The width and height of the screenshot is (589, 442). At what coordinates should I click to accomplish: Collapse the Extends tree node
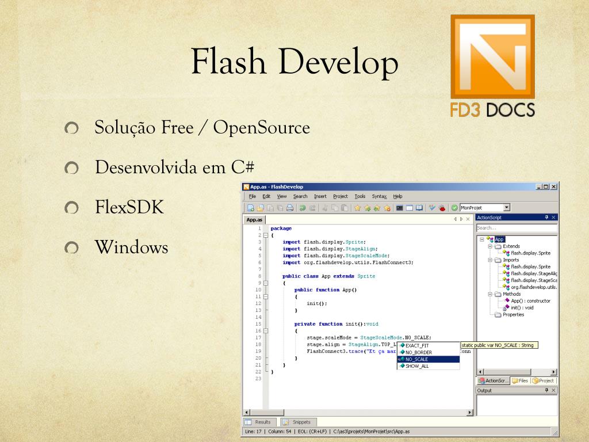[490, 246]
